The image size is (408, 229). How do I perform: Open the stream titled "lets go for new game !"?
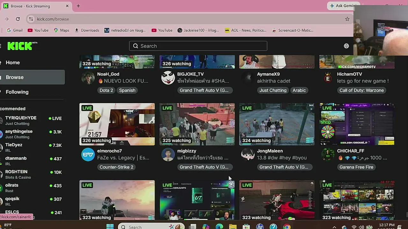click(x=363, y=81)
